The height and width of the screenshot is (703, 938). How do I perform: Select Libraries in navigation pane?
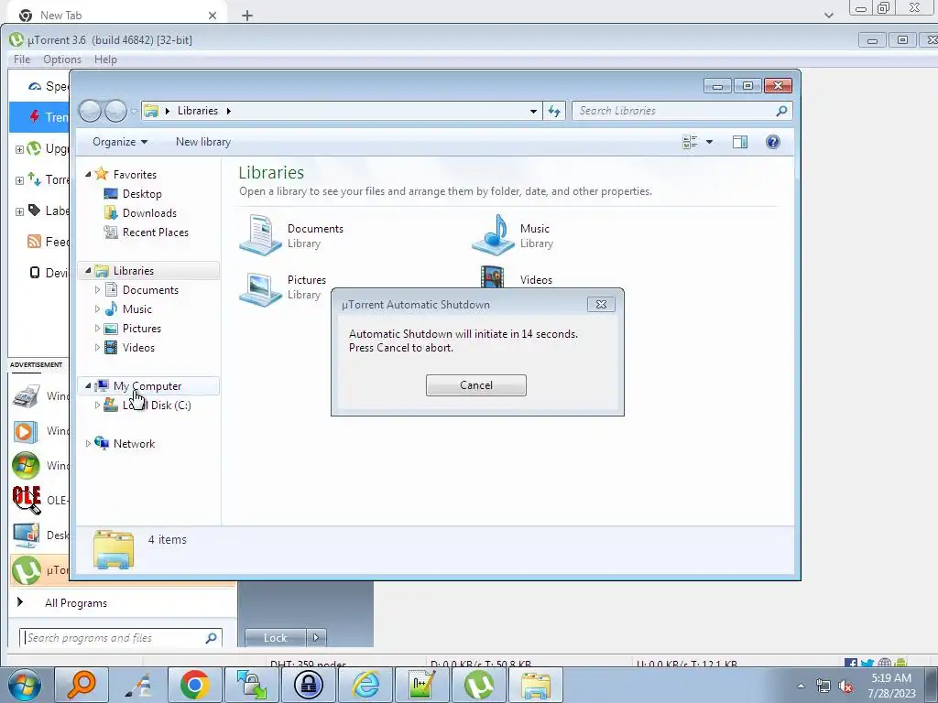(x=134, y=271)
